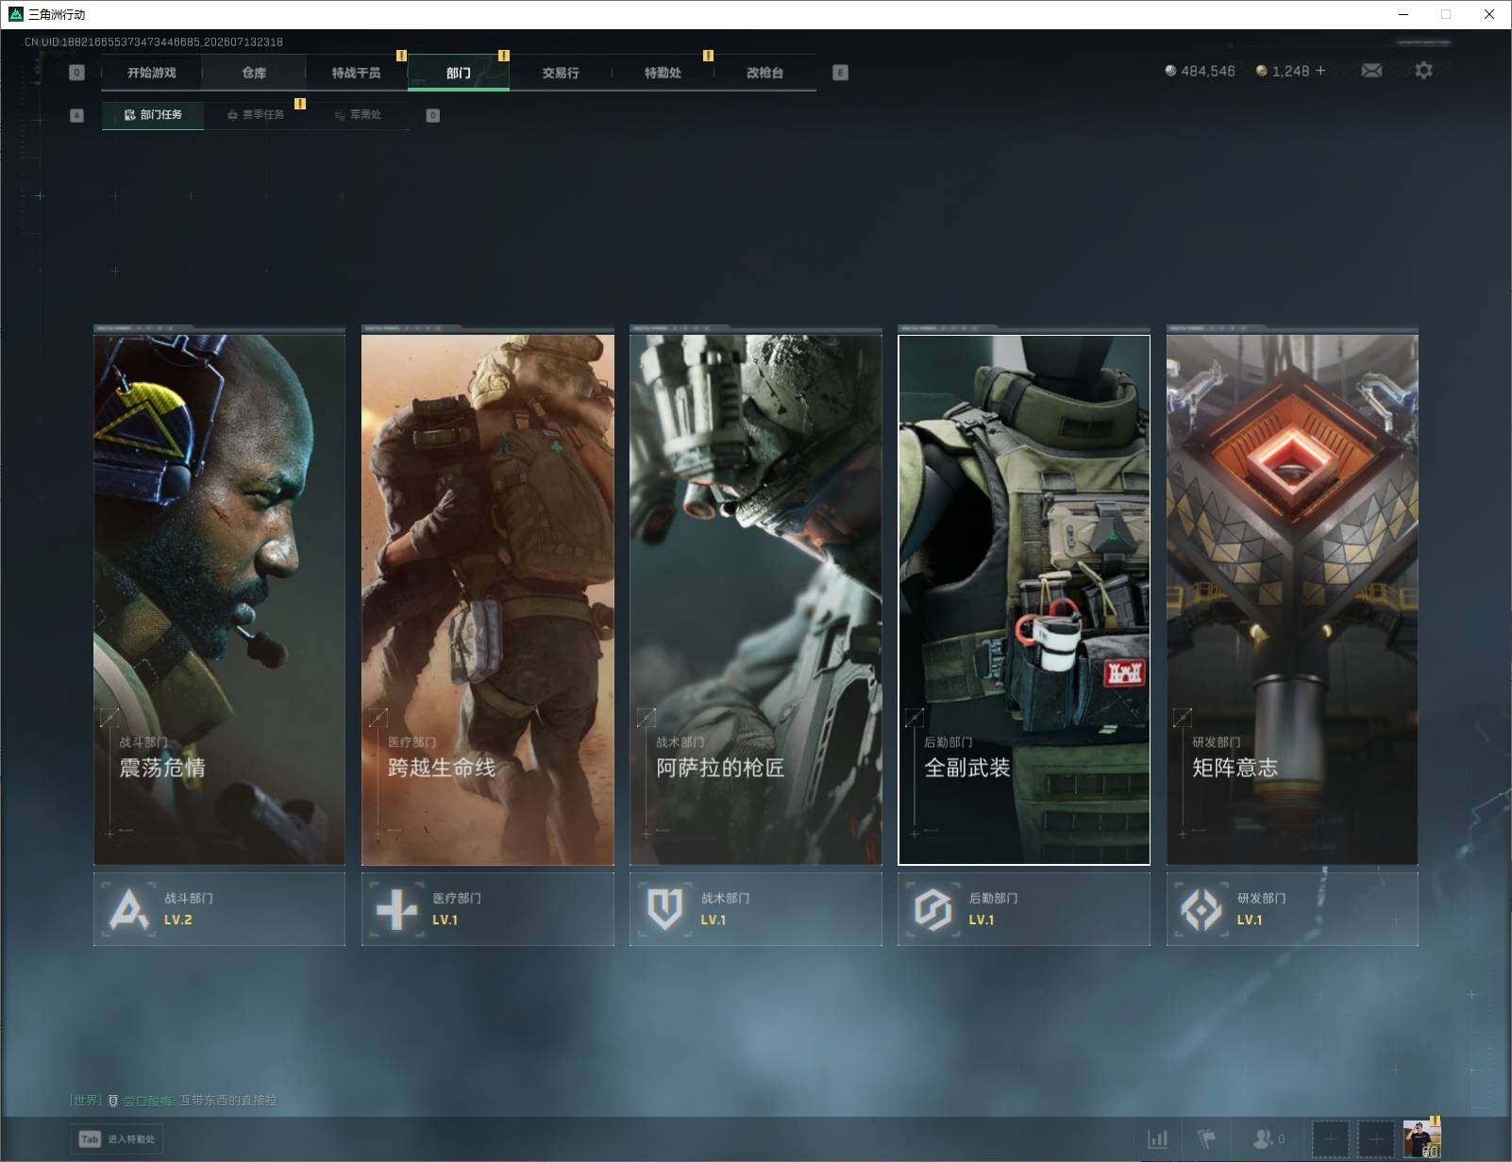Click the first empty squad slot
Screen dimensions: 1512x1162
[x=1331, y=1139]
